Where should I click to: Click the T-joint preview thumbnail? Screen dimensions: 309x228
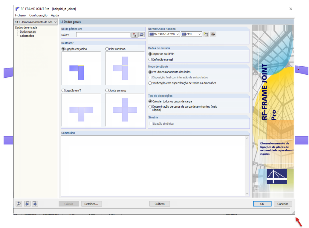tap(81, 110)
